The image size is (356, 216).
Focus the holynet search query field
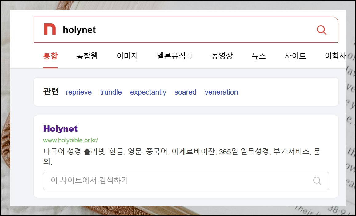pyautogui.click(x=186, y=30)
